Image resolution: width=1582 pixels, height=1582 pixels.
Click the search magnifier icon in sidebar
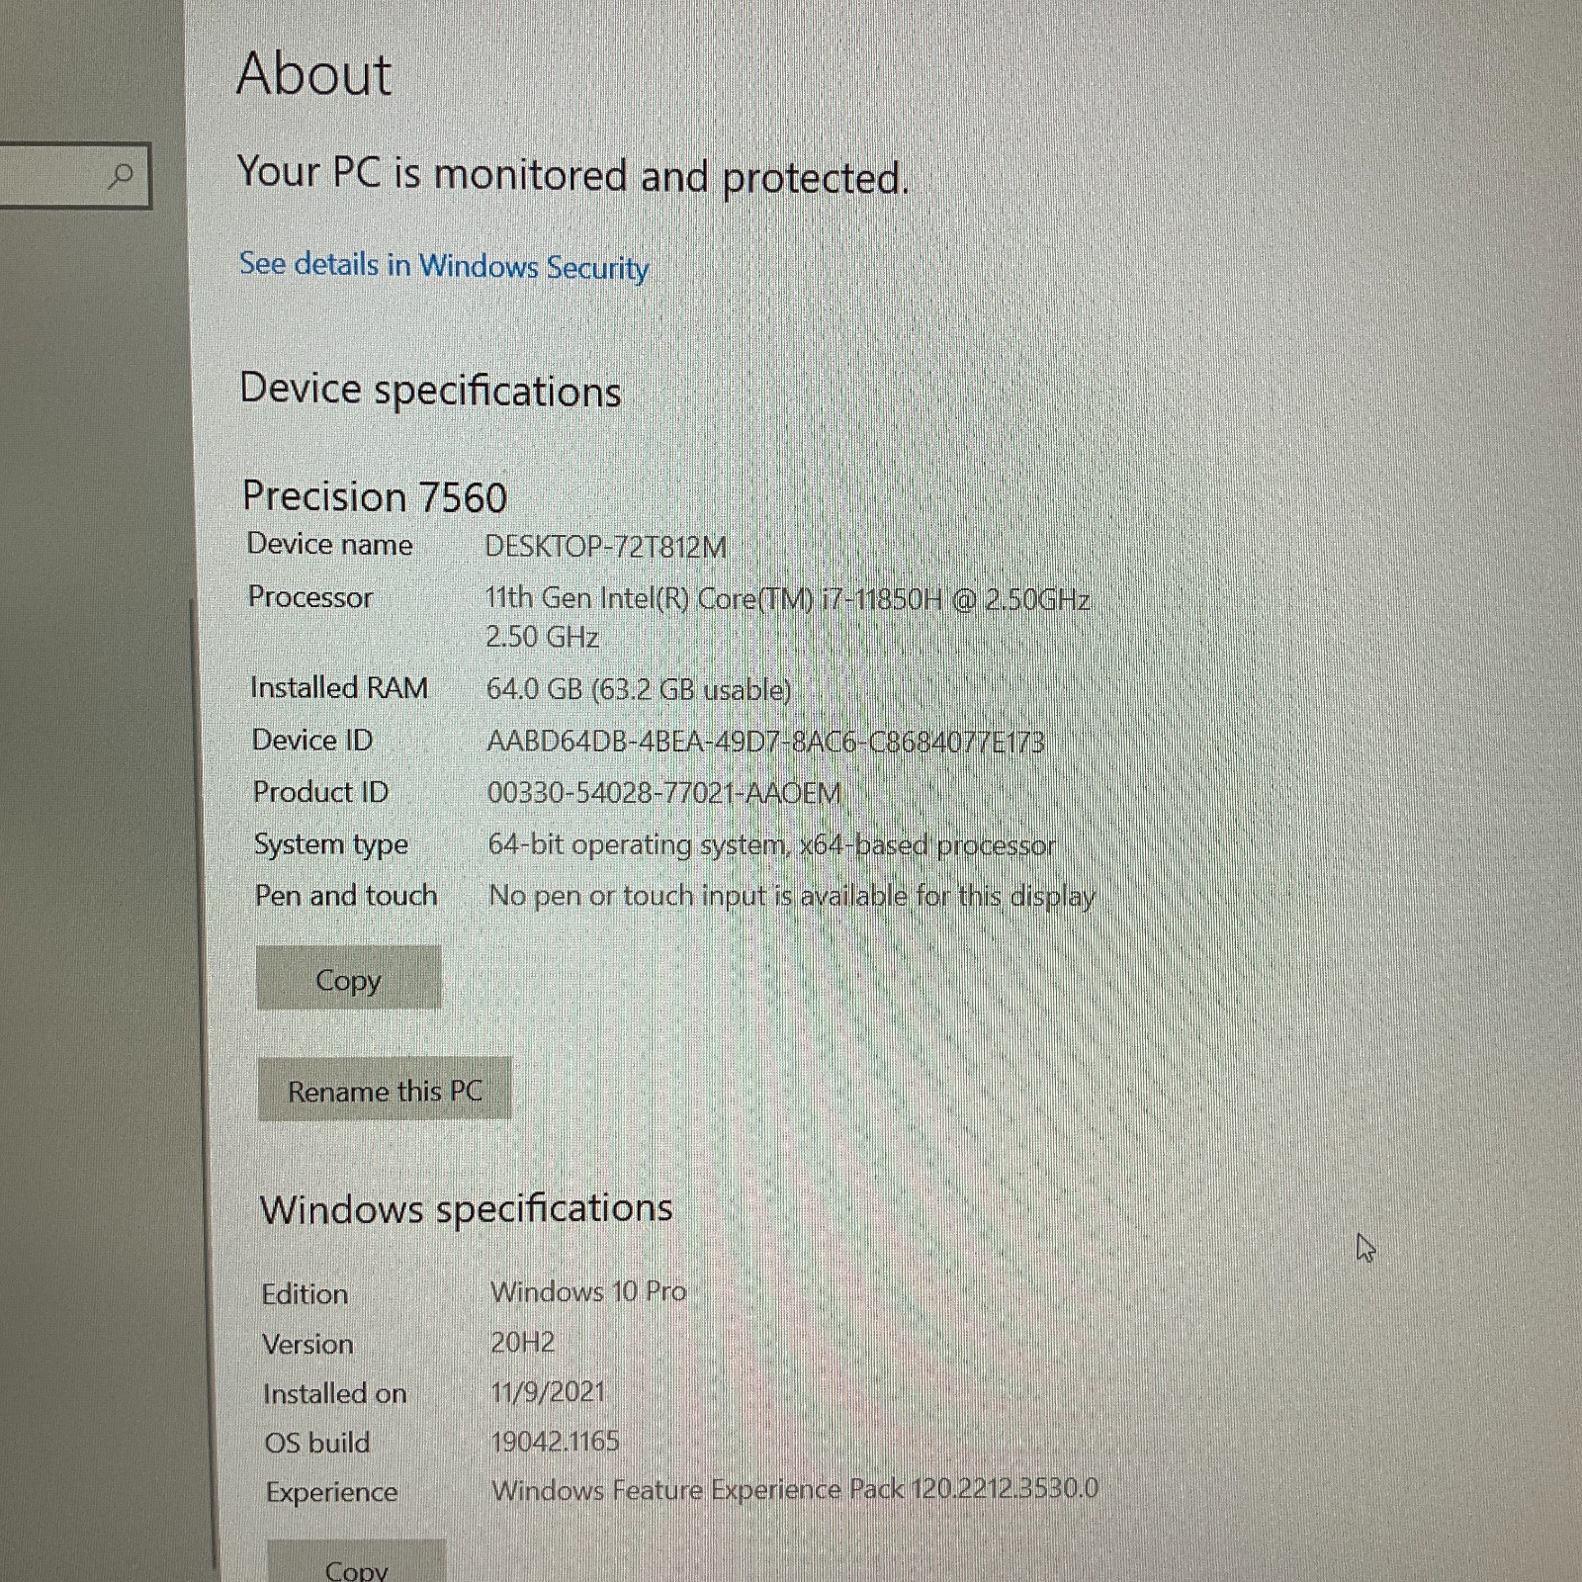(121, 177)
